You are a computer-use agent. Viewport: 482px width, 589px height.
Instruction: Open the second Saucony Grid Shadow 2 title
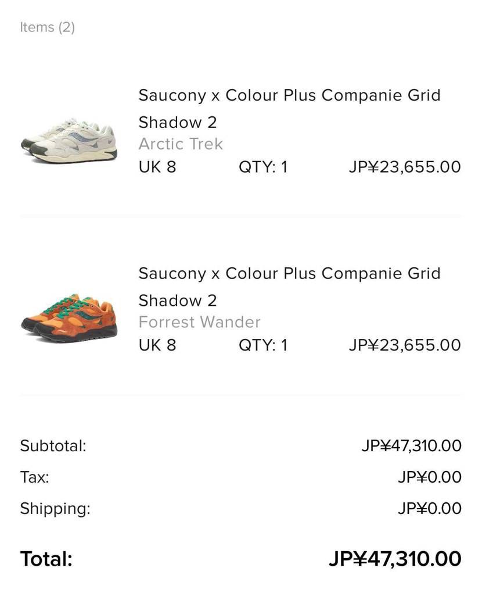click(289, 286)
